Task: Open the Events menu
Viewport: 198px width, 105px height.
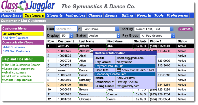Action: coord(111,15)
